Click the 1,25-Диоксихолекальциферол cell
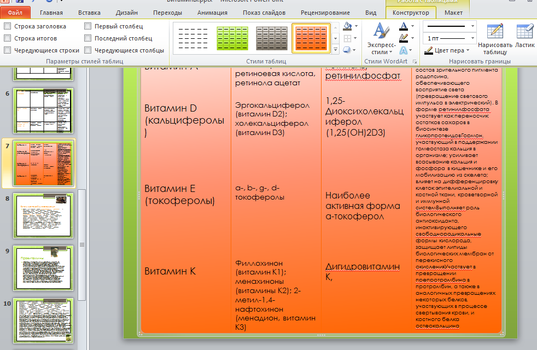 (x=364, y=116)
